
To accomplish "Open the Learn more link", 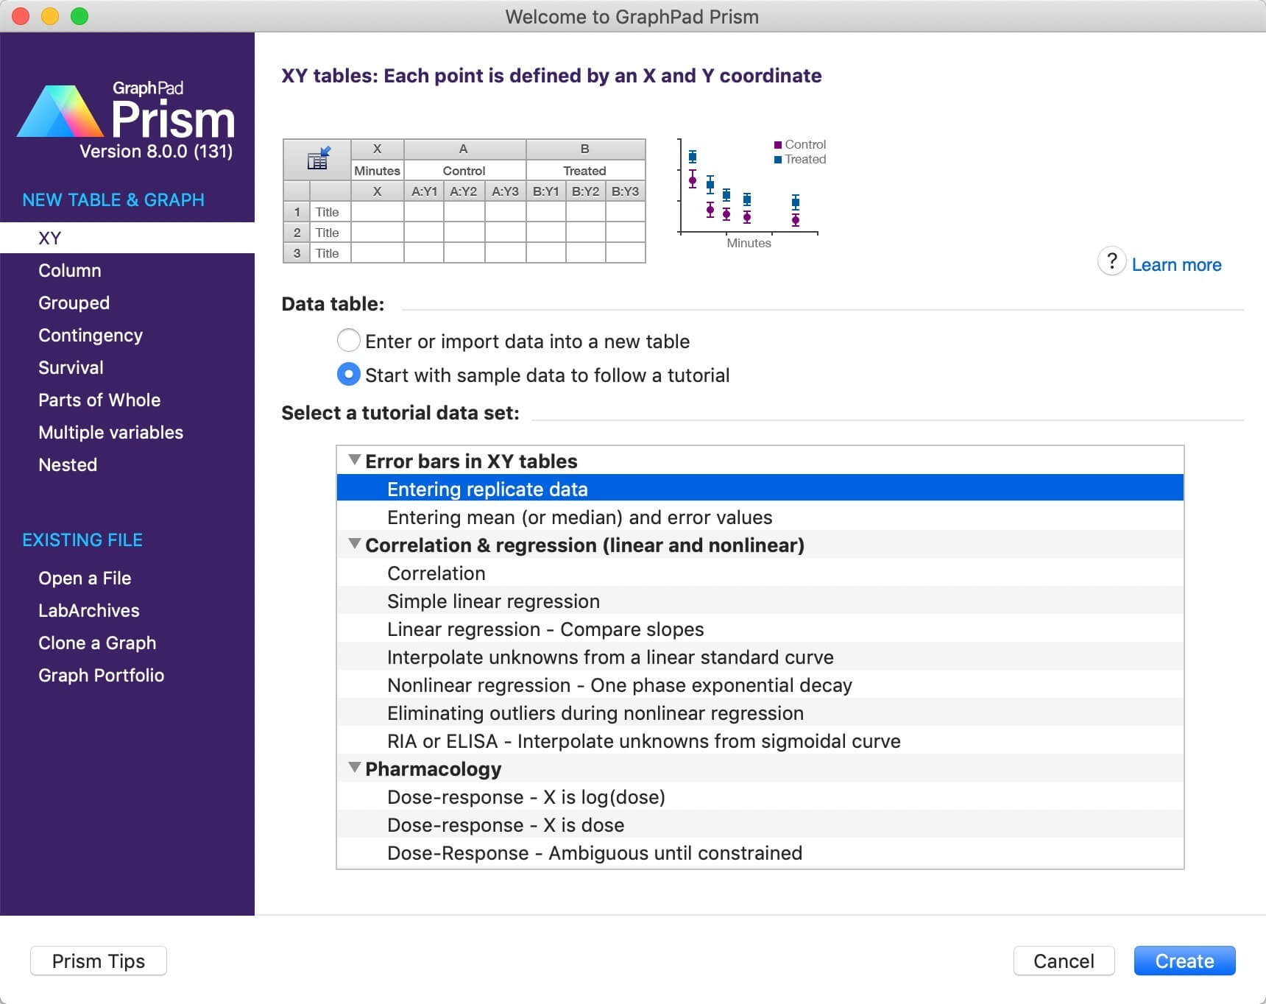I will (x=1176, y=265).
